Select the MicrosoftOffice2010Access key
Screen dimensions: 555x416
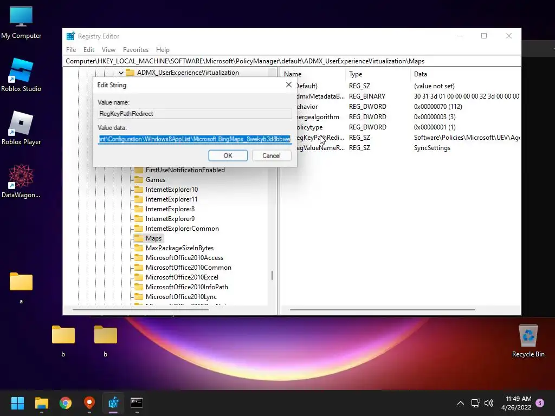point(184,258)
